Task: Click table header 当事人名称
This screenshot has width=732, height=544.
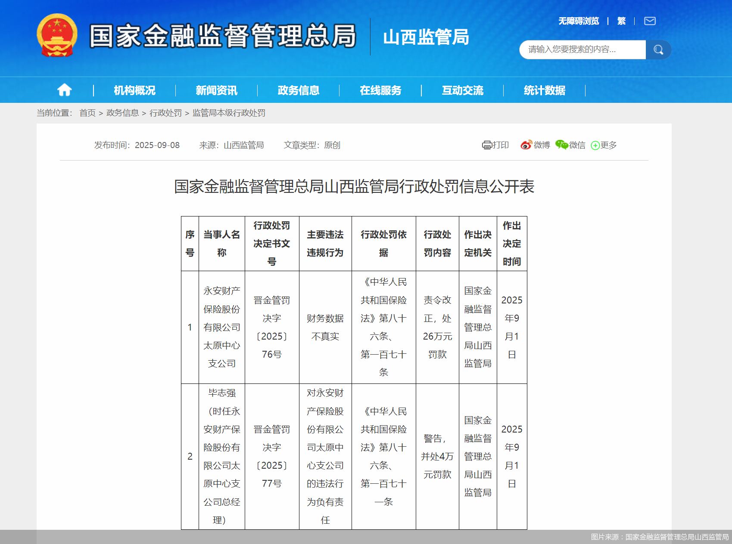Action: 222,244
